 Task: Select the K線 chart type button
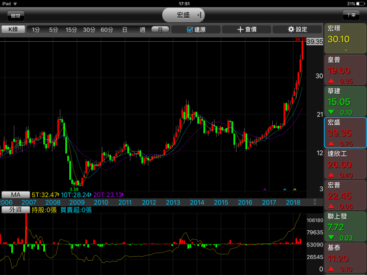[x=13, y=30]
